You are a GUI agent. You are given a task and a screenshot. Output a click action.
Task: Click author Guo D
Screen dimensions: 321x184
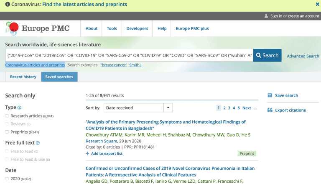[x=233, y=135]
